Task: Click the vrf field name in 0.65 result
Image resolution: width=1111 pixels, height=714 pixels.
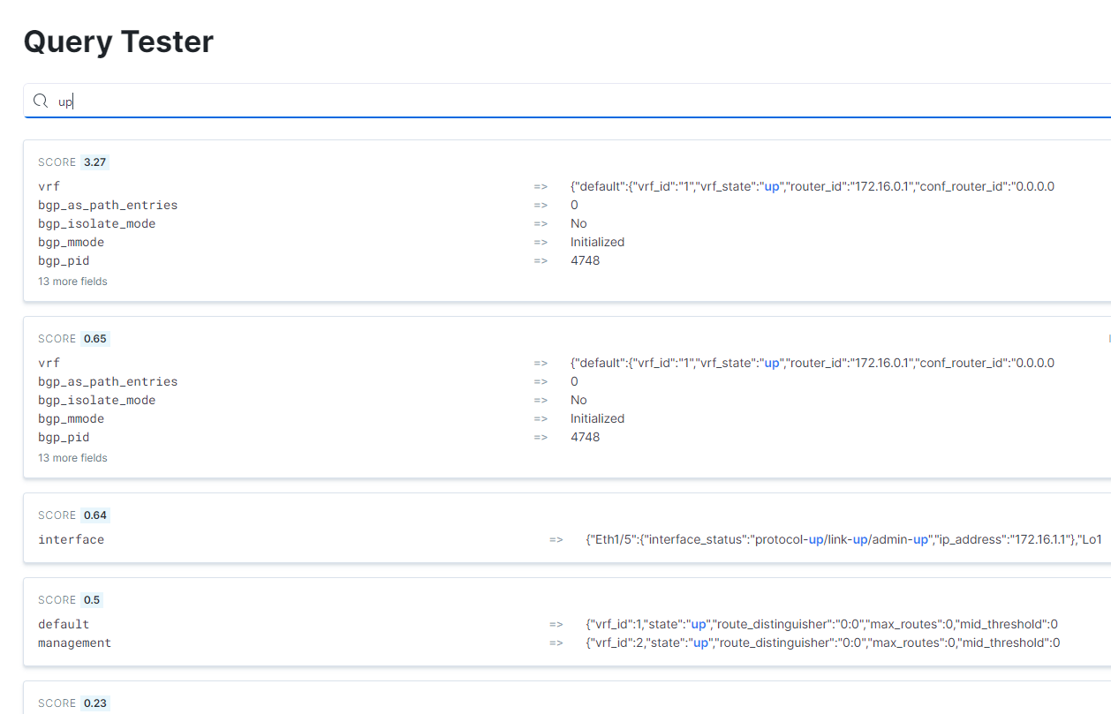Action: 49,363
